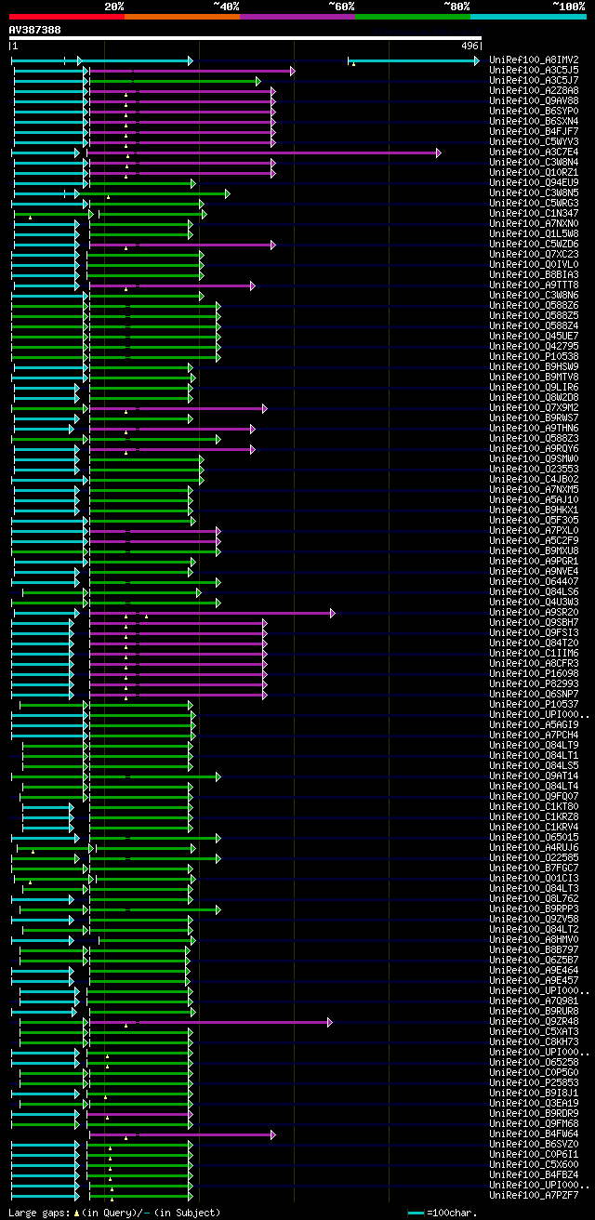Select the UniRef100_A9THN6 label
The image size is (595, 1220).
point(535,428)
